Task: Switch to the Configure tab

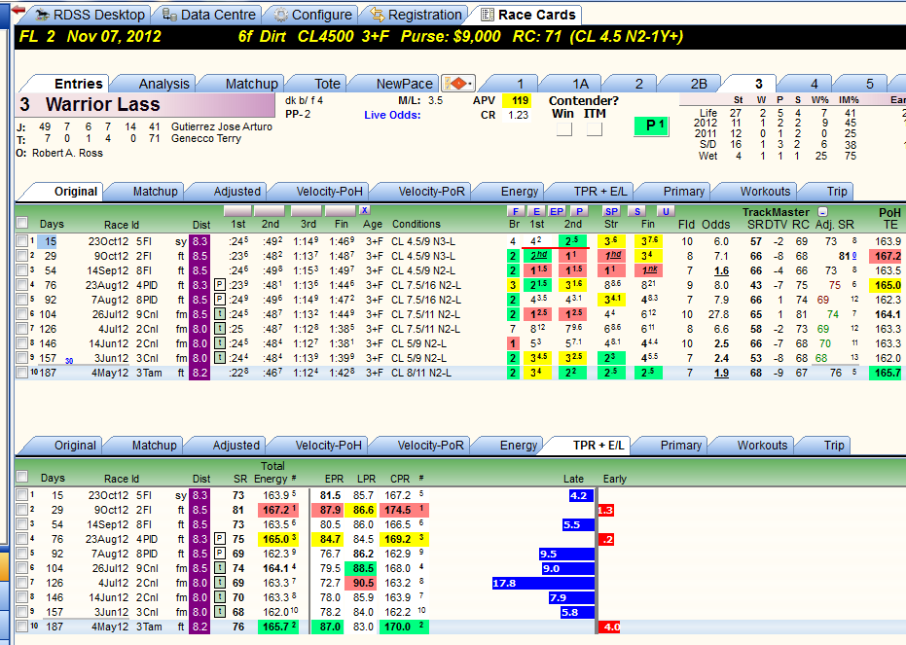Action: click(x=312, y=15)
